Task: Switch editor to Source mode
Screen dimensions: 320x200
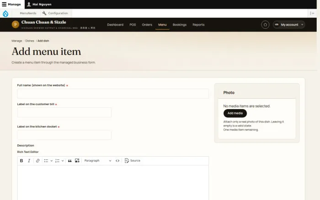Action: [133, 161]
